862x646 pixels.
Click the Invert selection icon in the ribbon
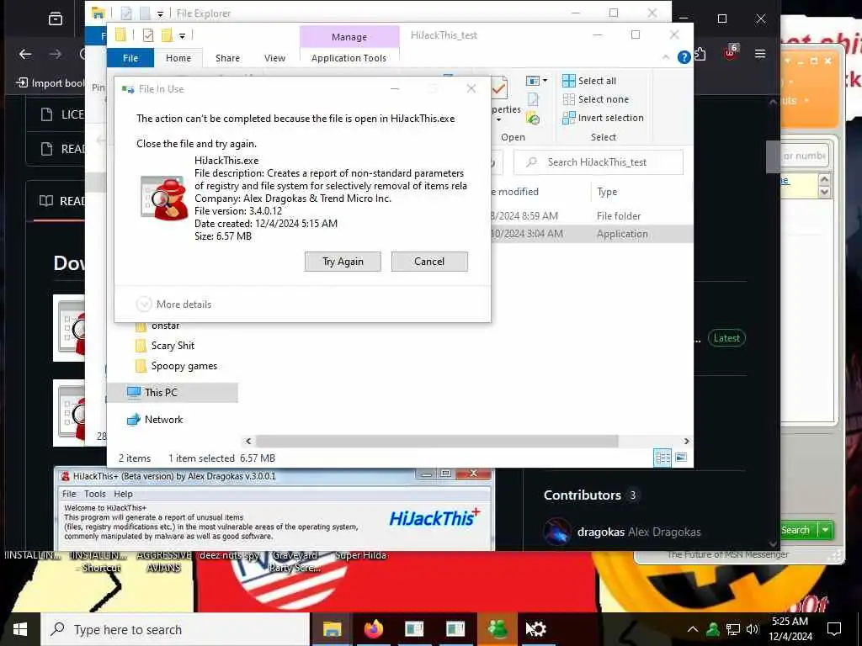pos(568,118)
